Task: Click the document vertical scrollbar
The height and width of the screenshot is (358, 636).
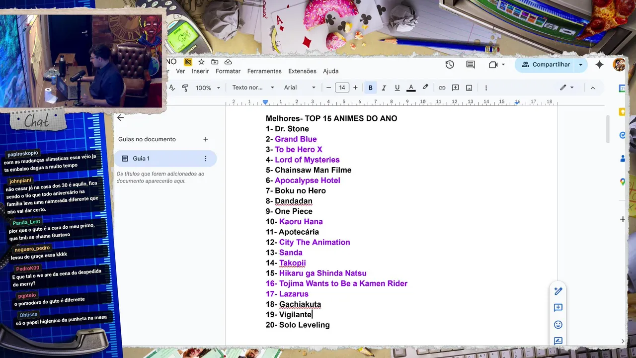Action: click(x=608, y=129)
